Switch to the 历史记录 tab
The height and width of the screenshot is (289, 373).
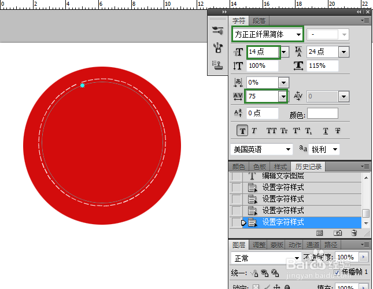click(308, 167)
